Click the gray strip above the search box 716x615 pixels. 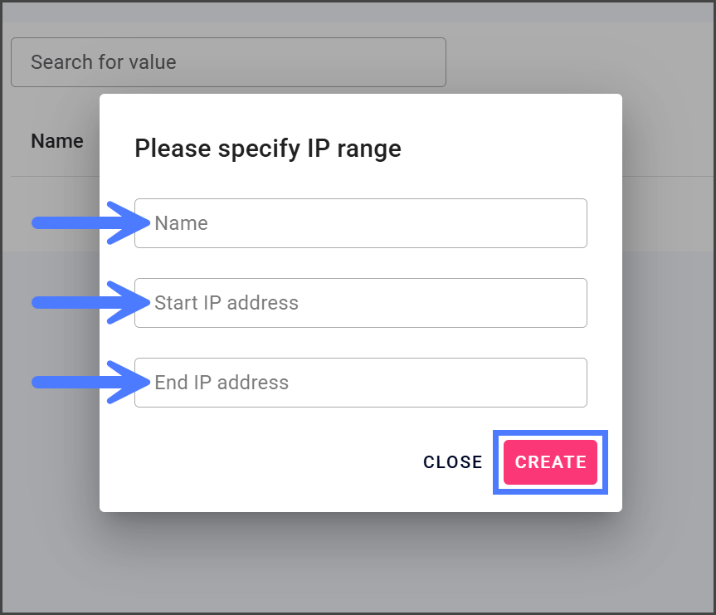tap(357, 12)
